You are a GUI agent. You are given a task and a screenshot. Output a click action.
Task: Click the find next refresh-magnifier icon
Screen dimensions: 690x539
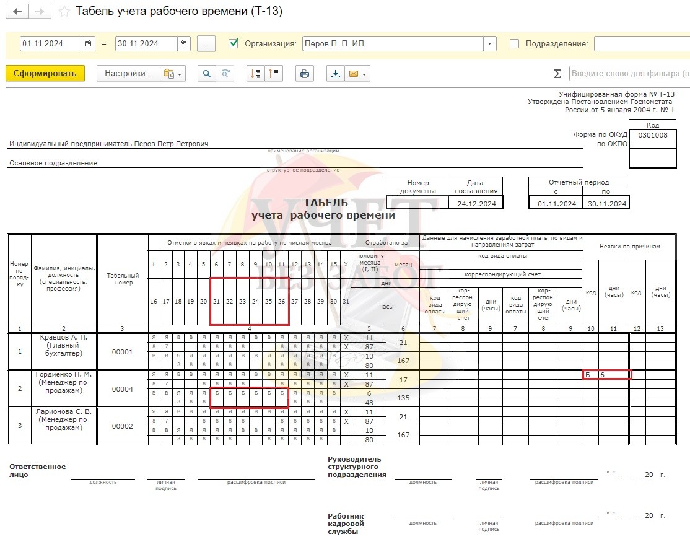point(225,74)
